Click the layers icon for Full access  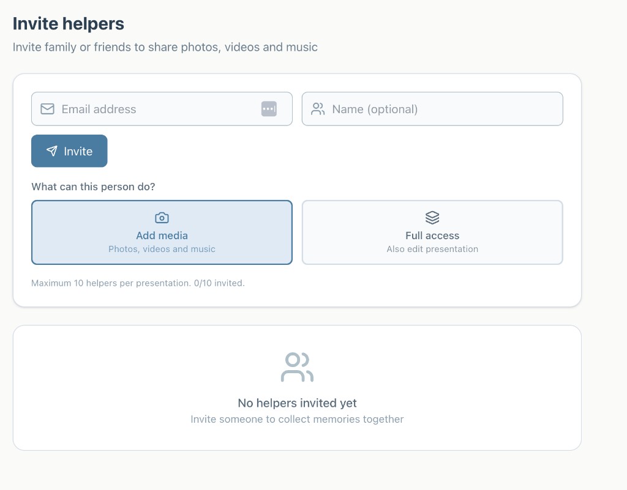click(432, 218)
